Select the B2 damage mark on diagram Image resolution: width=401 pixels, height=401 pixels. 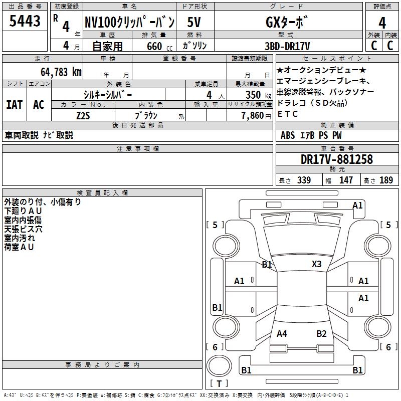click(x=321, y=333)
